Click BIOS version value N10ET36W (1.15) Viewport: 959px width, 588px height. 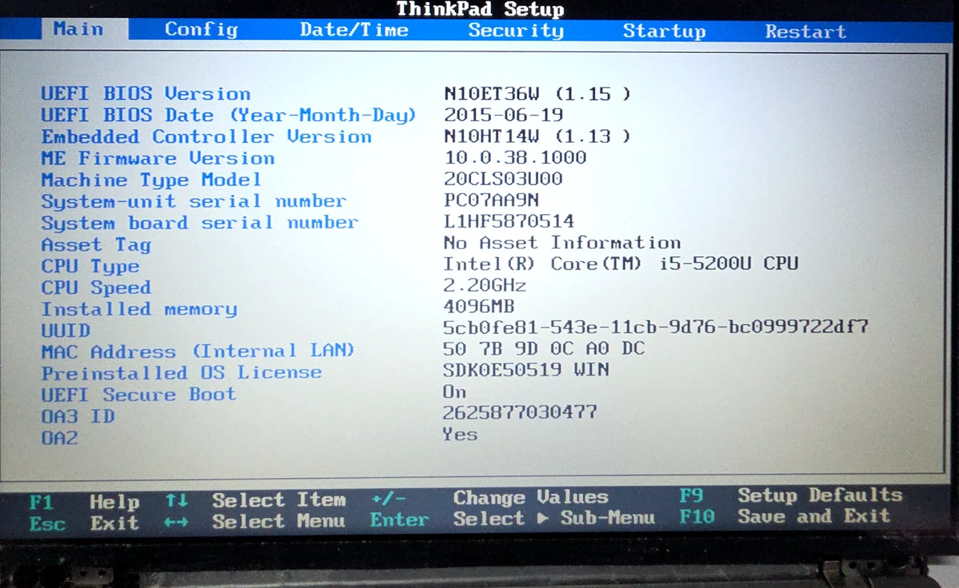tap(537, 93)
